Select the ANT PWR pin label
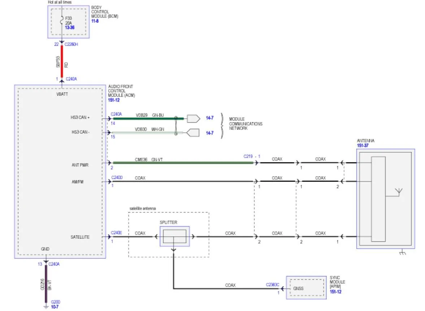This screenshot has width=425, height=311. click(80, 165)
